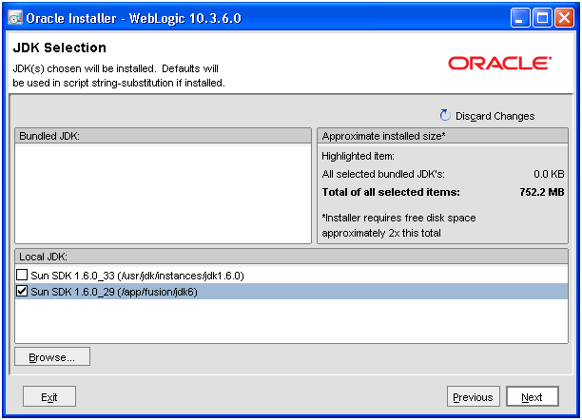Click the Bundled JDK: panel header
Screen dimensions: 582x420
point(163,136)
